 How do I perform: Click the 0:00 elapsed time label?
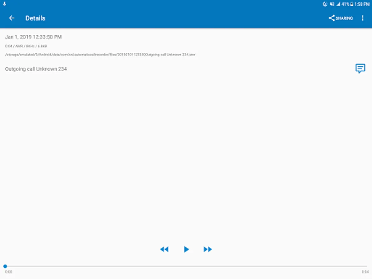[9, 272]
